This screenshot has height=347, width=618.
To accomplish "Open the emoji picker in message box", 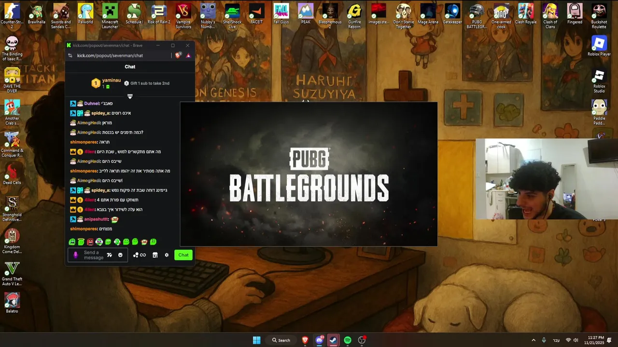I will (120, 255).
